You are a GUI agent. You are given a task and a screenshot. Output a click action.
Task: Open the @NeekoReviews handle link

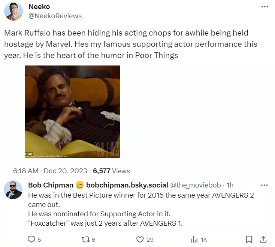(55, 16)
